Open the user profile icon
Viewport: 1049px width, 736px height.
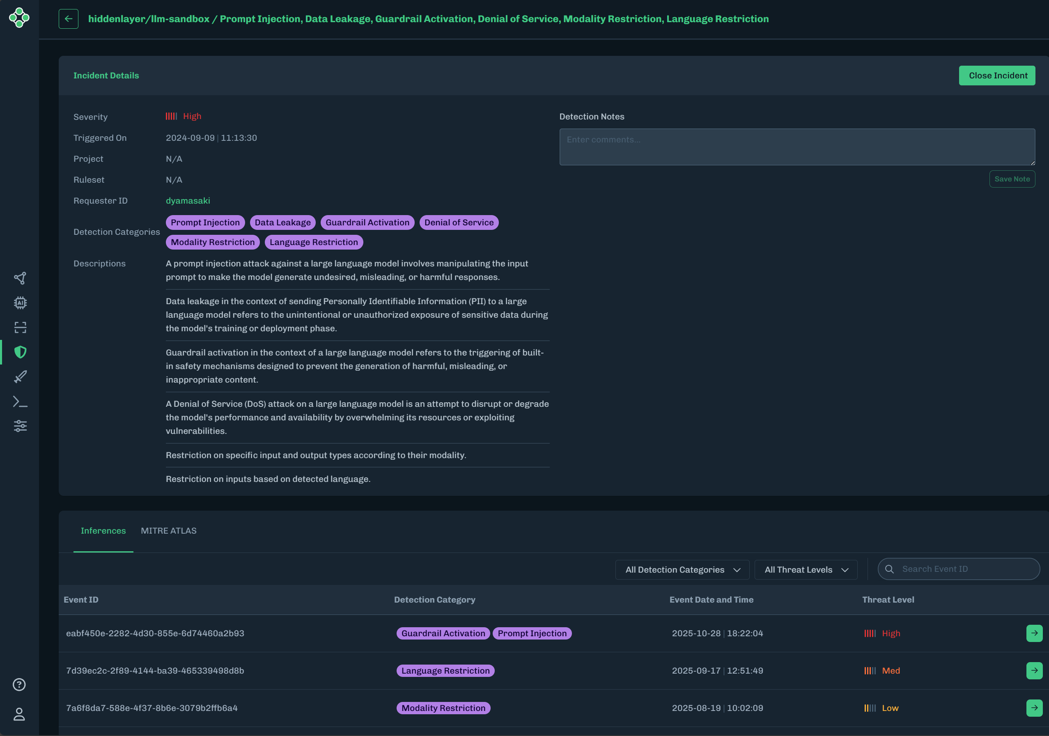pyautogui.click(x=19, y=714)
